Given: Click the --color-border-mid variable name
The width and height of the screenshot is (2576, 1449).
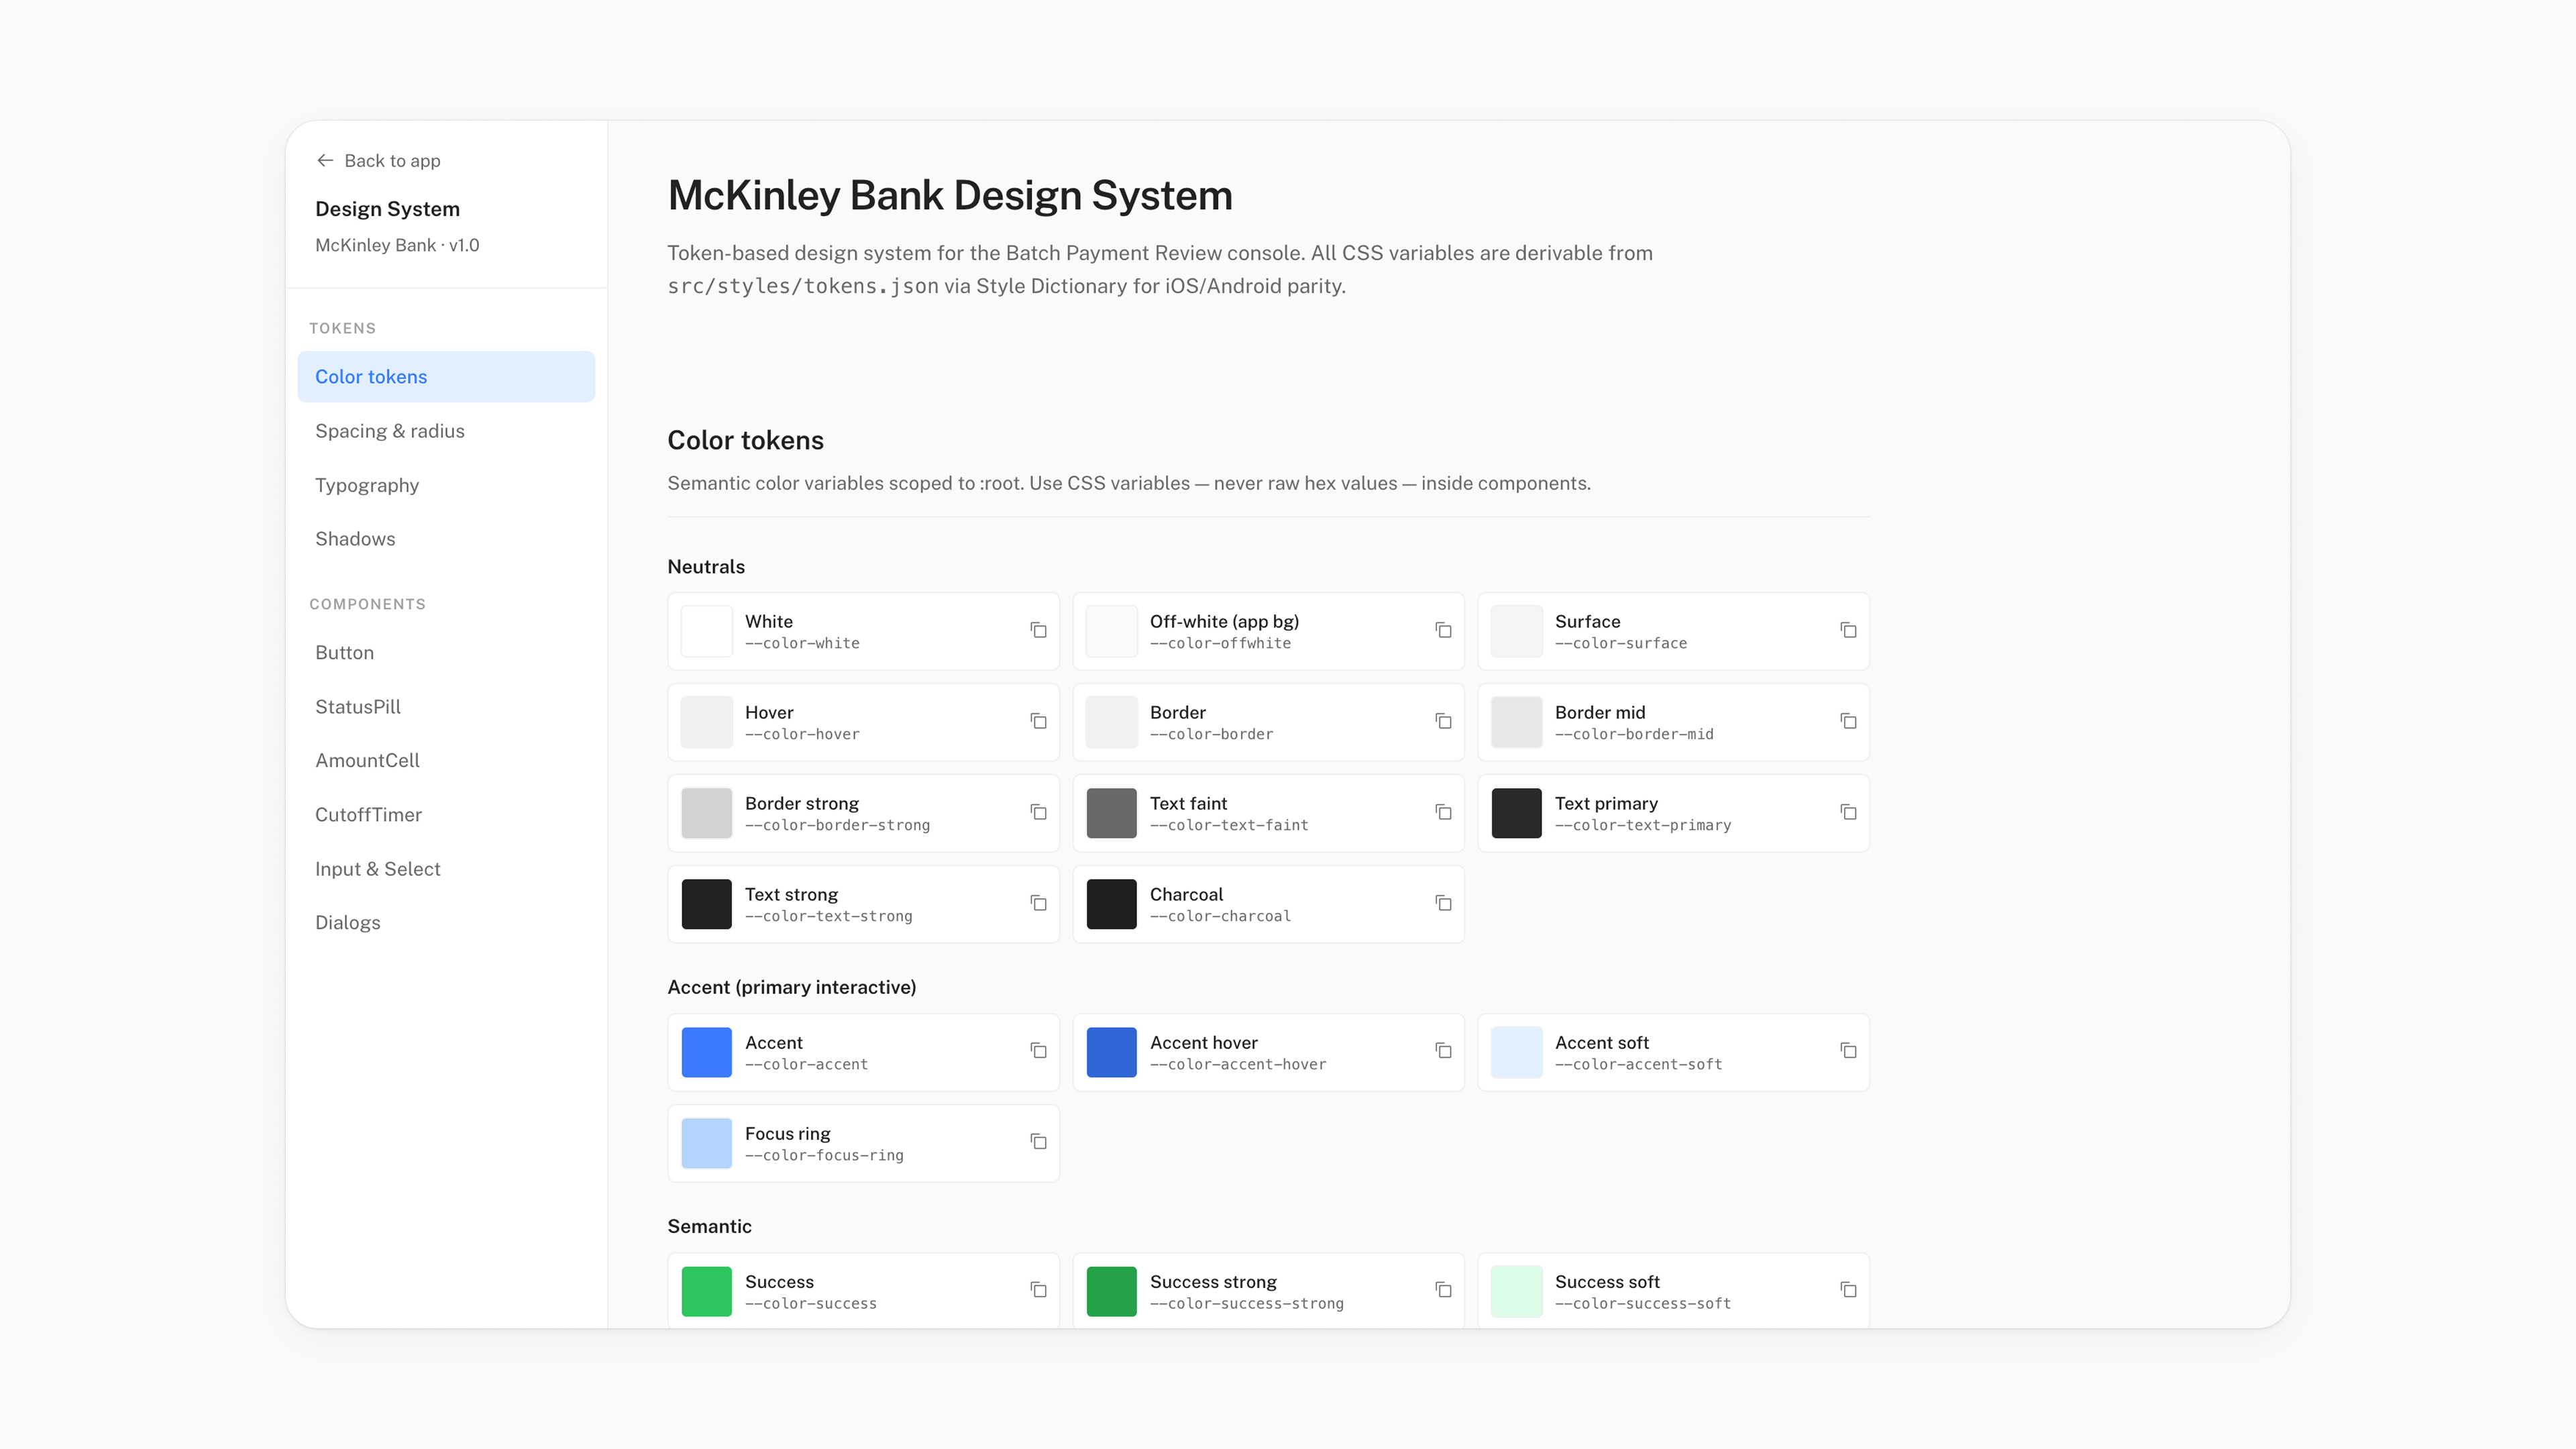Looking at the screenshot, I should 1634,734.
